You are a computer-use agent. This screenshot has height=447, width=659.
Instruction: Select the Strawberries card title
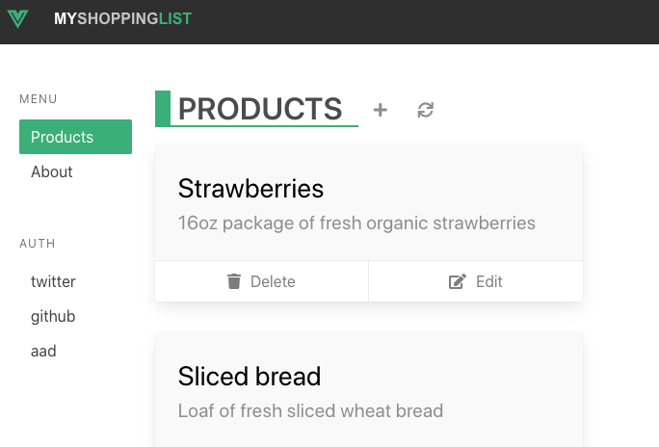click(x=250, y=188)
